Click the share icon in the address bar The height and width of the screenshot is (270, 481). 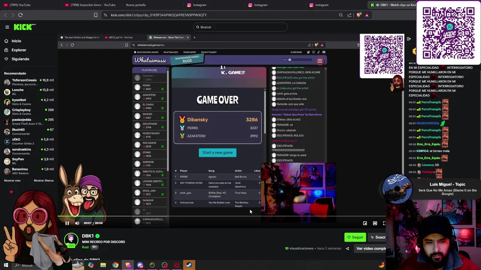coord(349,15)
